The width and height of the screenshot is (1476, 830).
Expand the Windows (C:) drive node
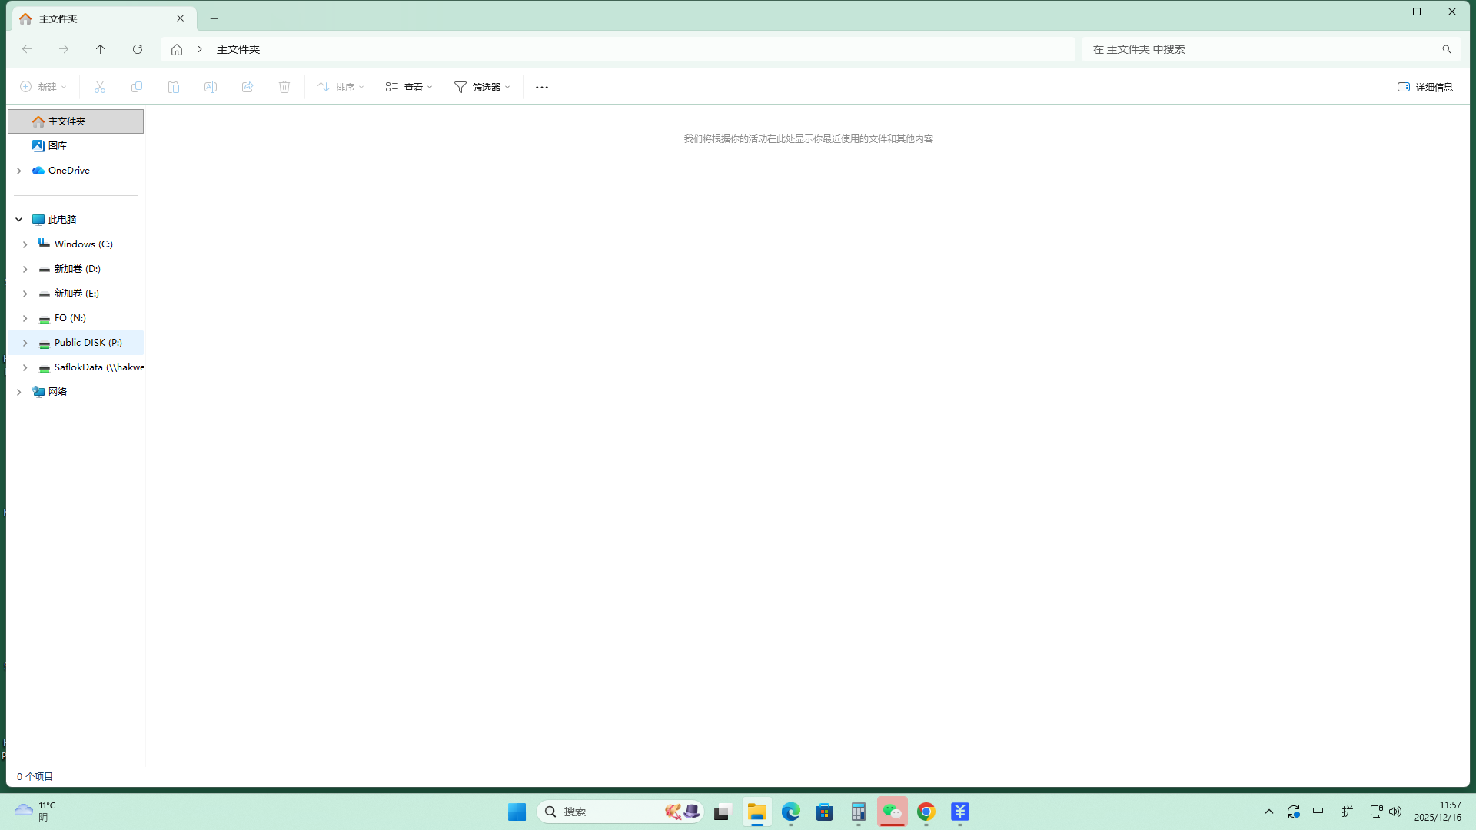[x=25, y=244]
